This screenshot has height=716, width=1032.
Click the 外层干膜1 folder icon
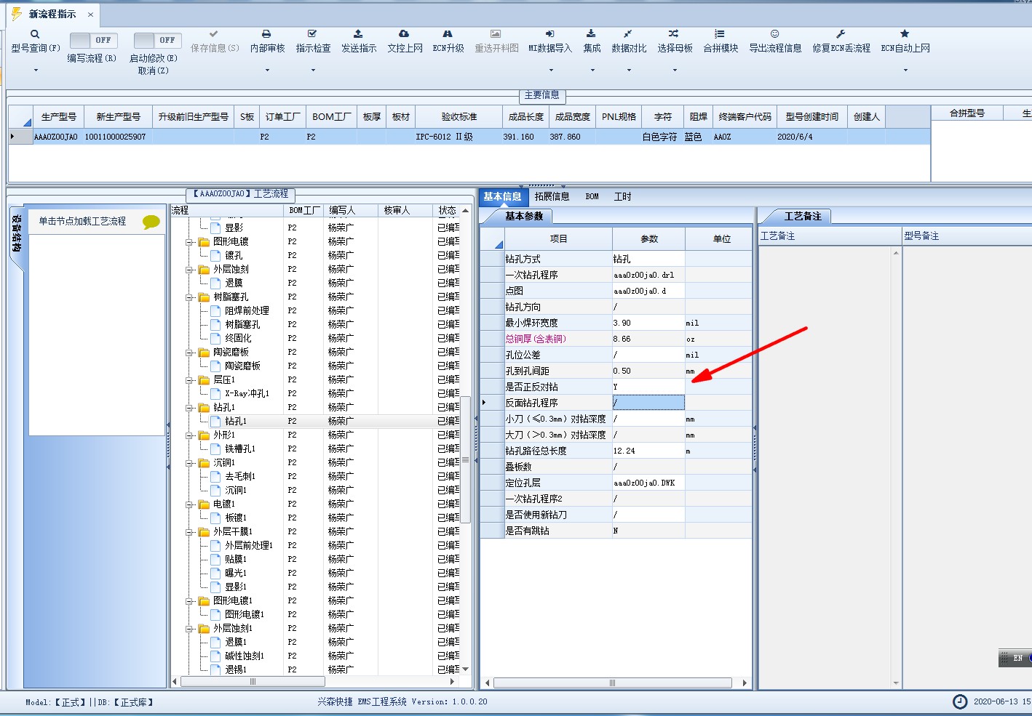[x=205, y=531]
